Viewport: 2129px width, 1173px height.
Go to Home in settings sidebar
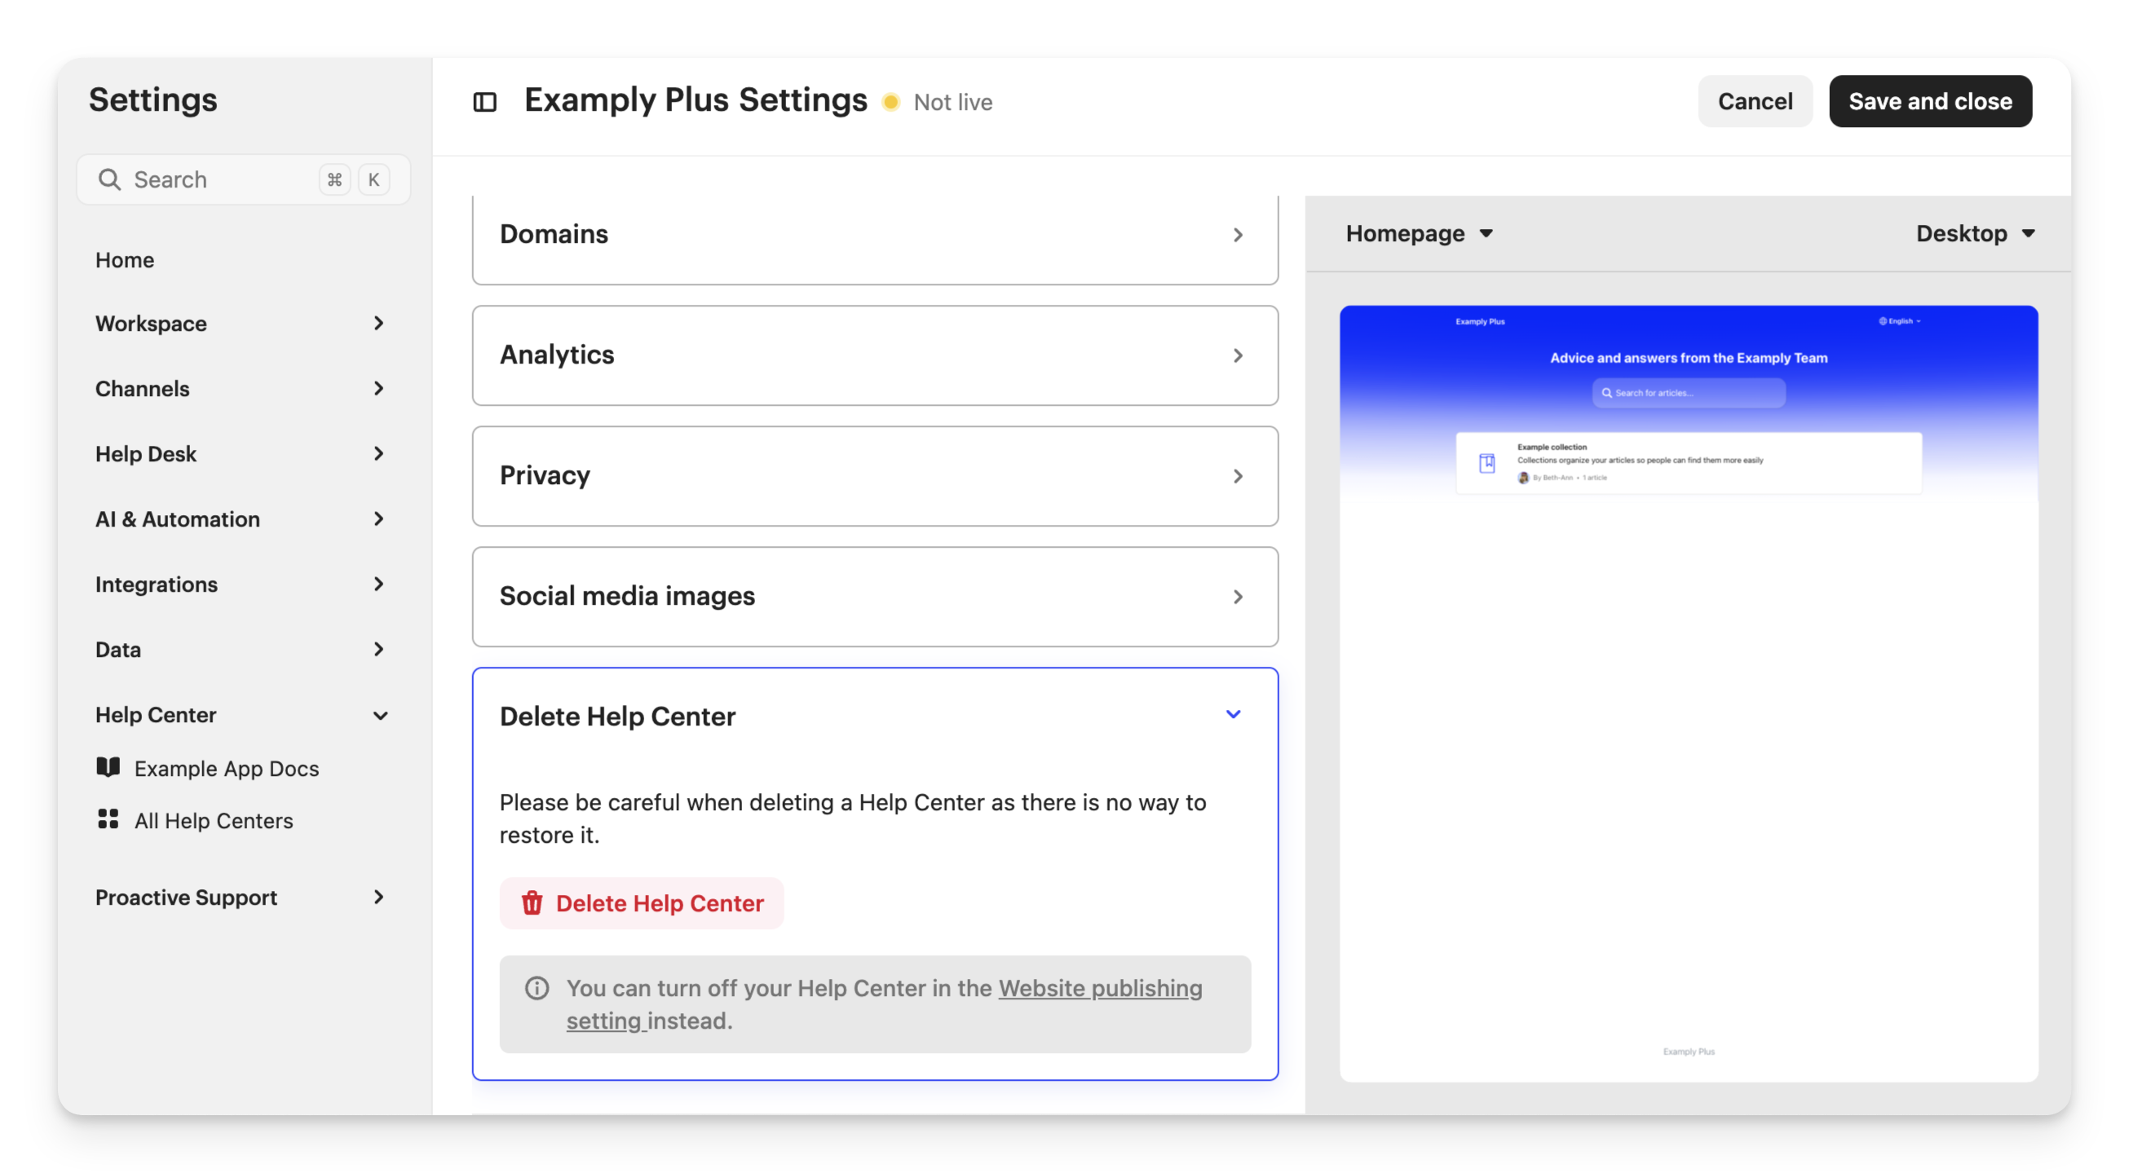coord(125,260)
